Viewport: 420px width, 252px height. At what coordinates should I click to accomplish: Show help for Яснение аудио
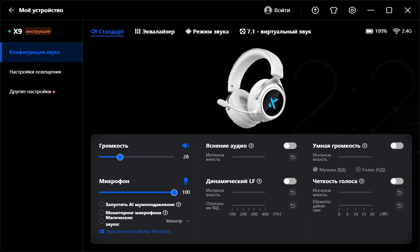[251, 146]
